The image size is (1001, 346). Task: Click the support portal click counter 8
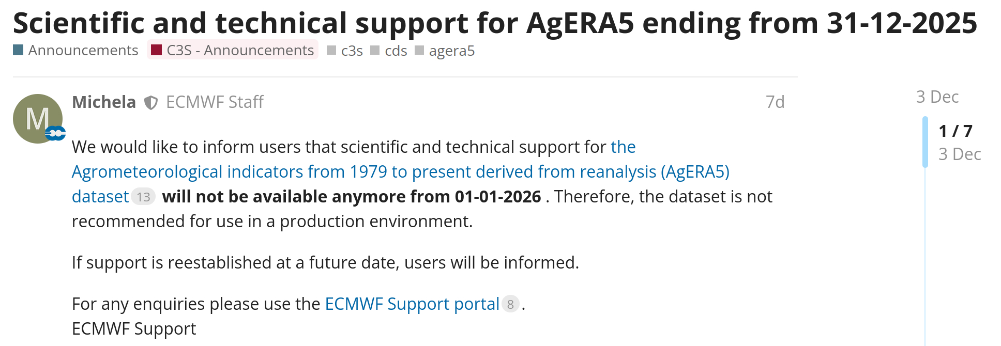tap(510, 304)
